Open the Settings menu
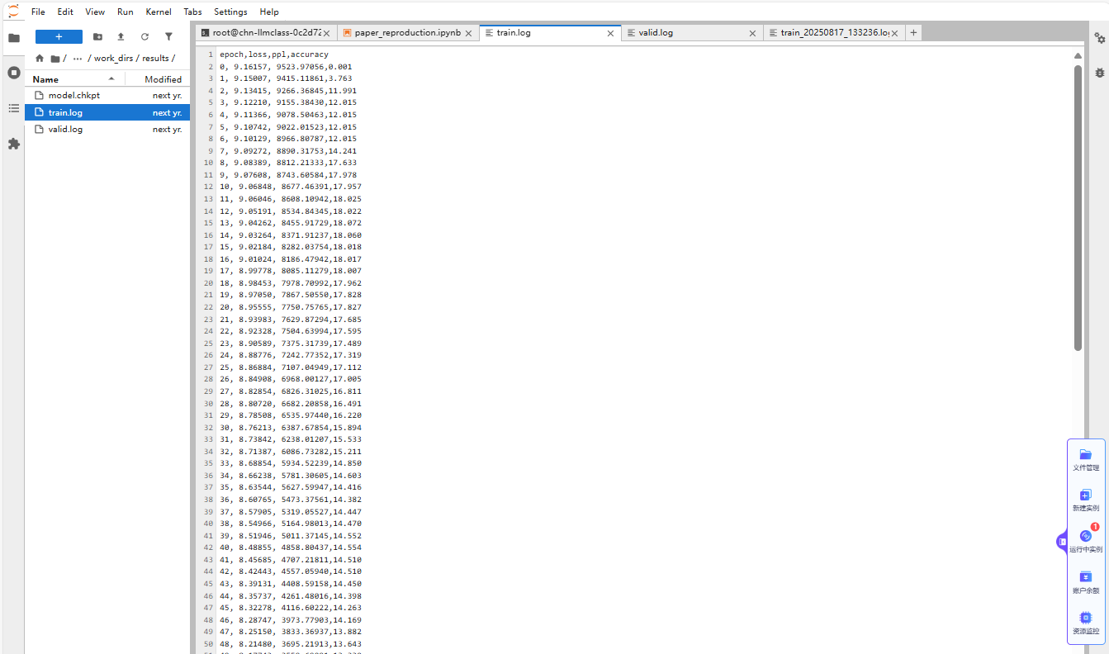The height and width of the screenshot is (654, 1109). [x=230, y=12]
